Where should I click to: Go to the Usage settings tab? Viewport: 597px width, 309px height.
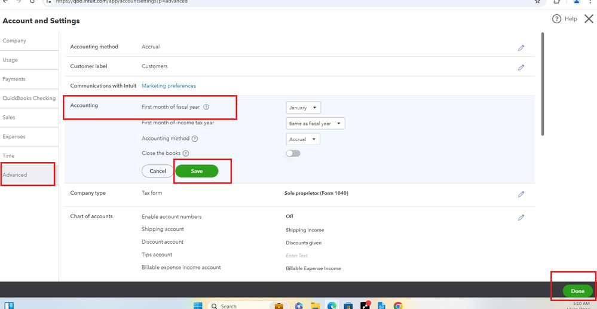29,60
